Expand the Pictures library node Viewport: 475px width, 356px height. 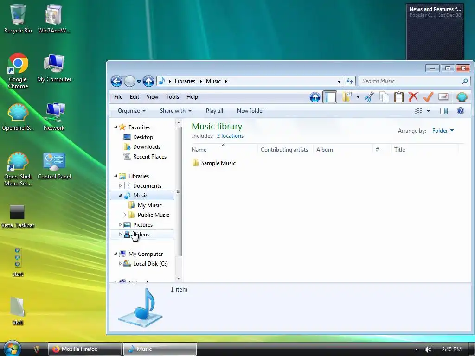tap(120, 225)
